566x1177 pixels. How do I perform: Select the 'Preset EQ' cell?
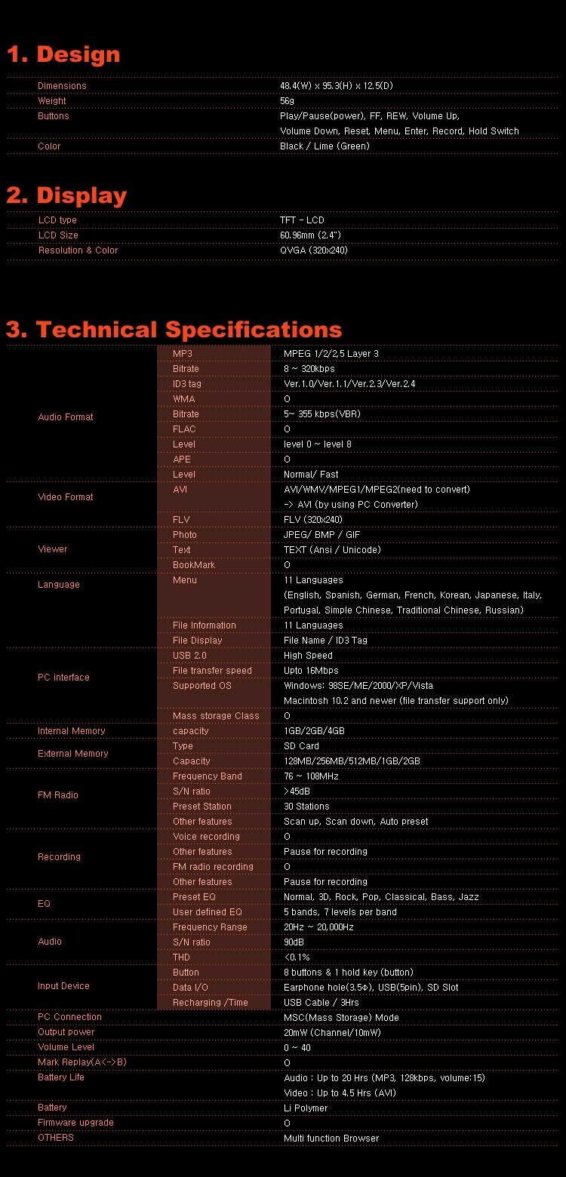point(214,897)
